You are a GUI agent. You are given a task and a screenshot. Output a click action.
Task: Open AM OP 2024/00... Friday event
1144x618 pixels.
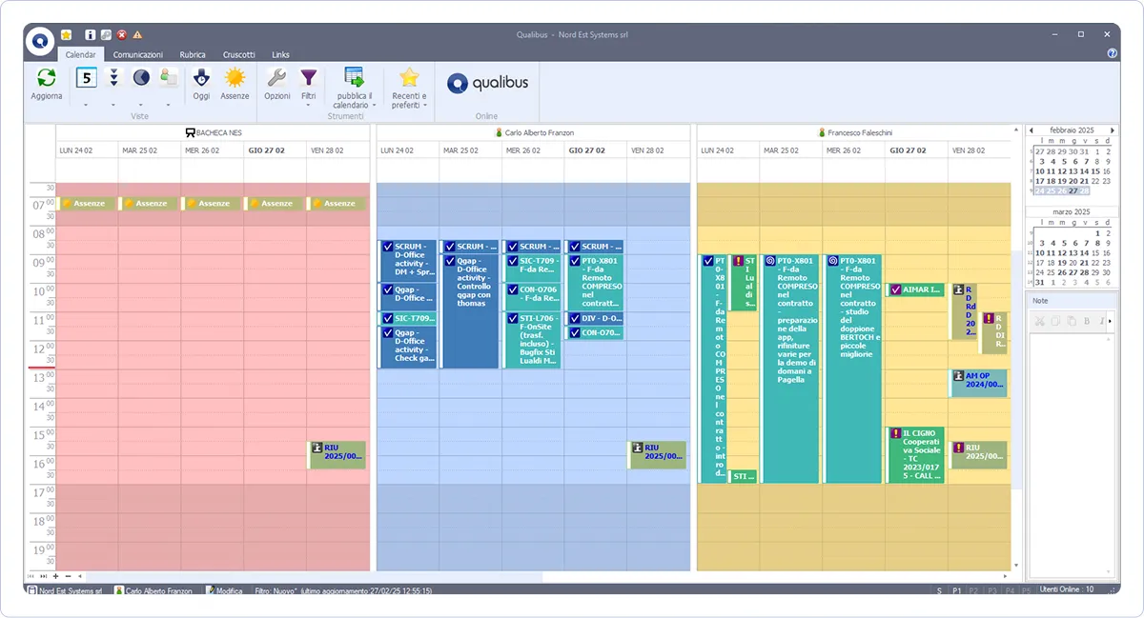[x=978, y=383]
